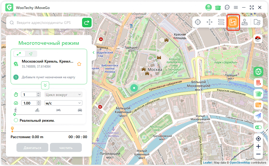
Task: Open the Цикл вокруг dropdown
Action: point(63,94)
